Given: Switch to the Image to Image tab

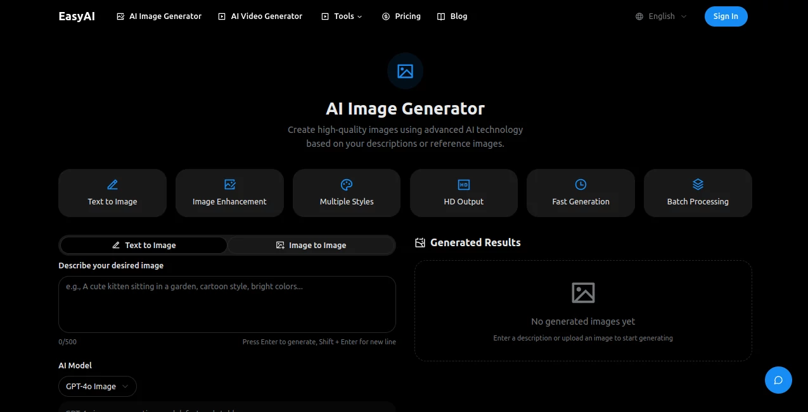Looking at the screenshot, I should click(311, 245).
